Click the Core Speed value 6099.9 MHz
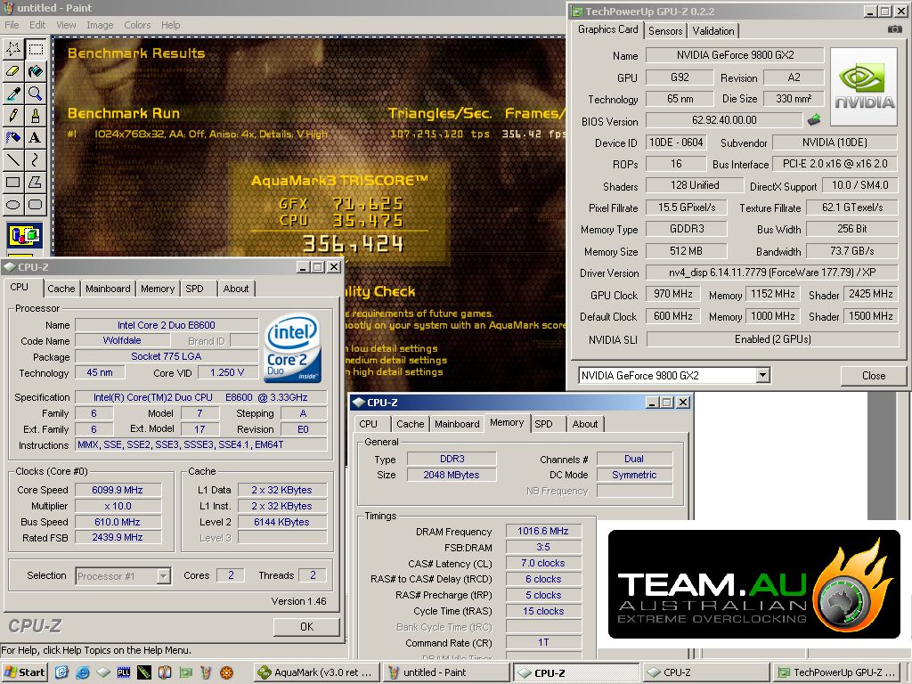Screen dimensions: 912x684 point(118,490)
